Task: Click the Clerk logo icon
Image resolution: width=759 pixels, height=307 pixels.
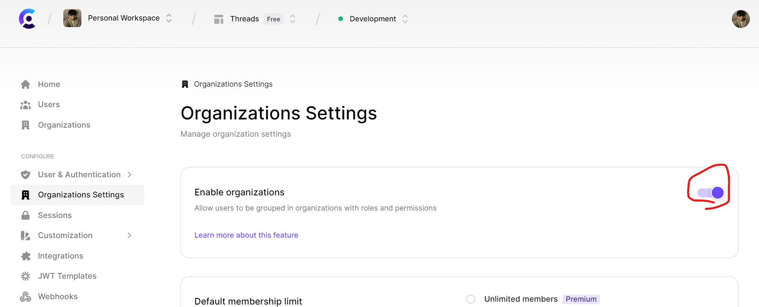Action: coord(28,18)
